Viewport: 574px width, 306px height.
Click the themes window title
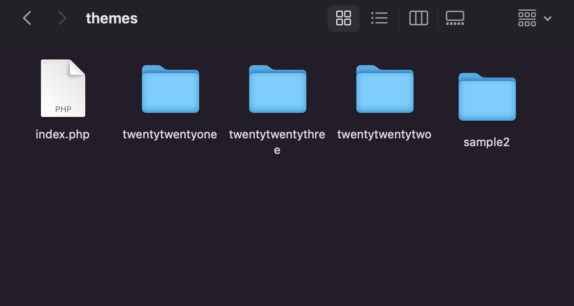point(112,19)
